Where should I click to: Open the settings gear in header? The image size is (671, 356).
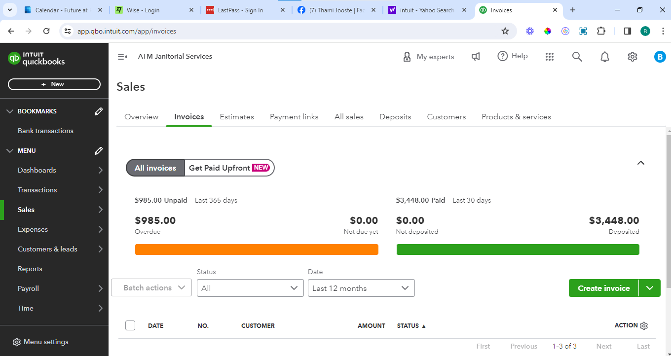633,57
